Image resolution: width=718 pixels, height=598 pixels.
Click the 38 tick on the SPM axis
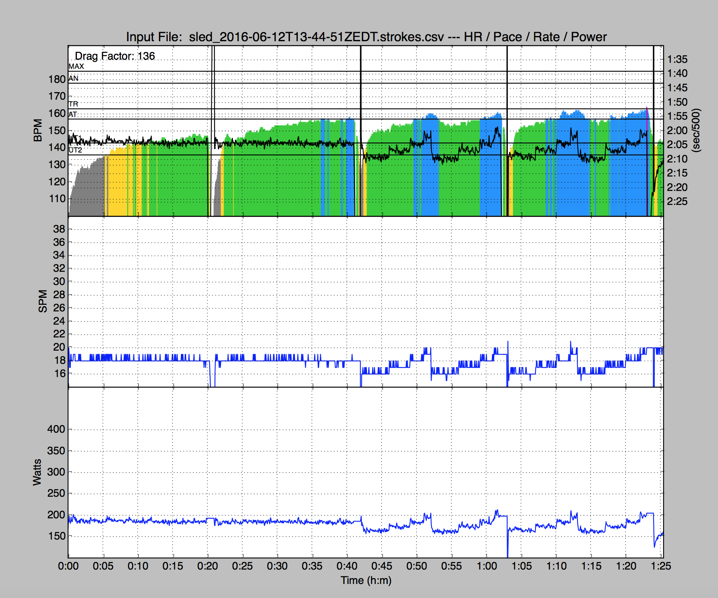(x=59, y=229)
